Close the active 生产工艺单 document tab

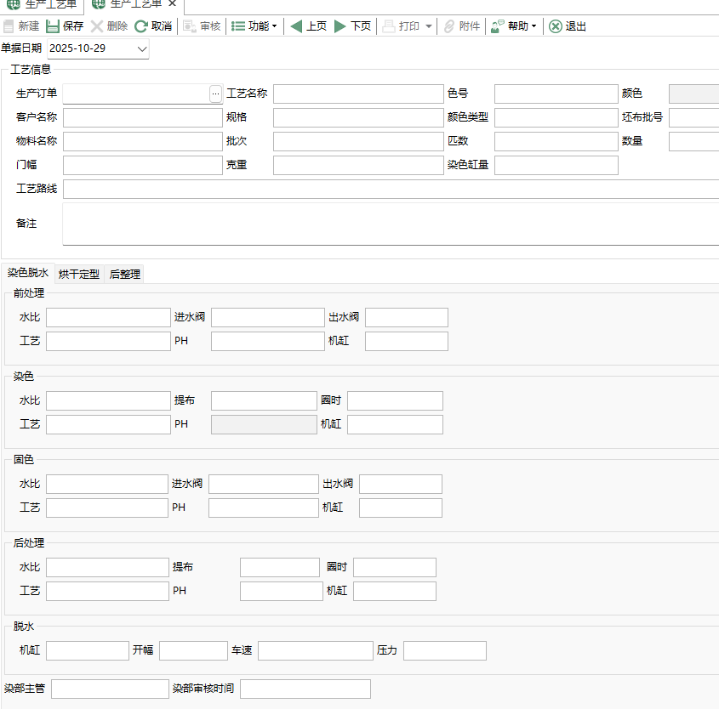(x=173, y=4)
